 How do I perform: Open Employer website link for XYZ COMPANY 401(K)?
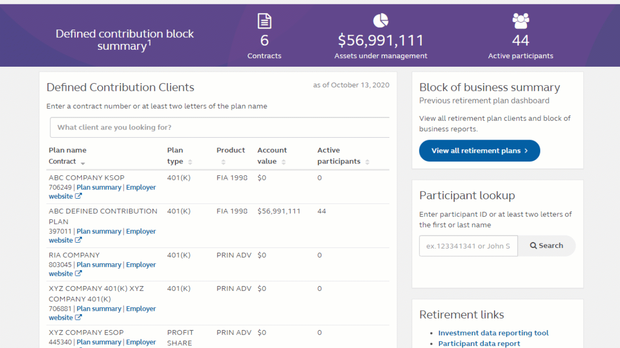pyautogui.click(x=140, y=309)
